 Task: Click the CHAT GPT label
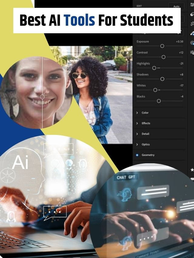click(126, 177)
